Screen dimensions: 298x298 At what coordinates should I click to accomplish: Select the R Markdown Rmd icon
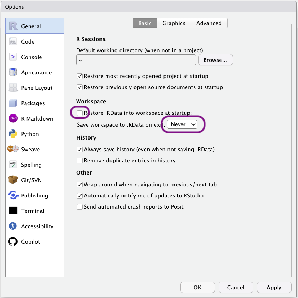pyautogui.click(x=13, y=118)
